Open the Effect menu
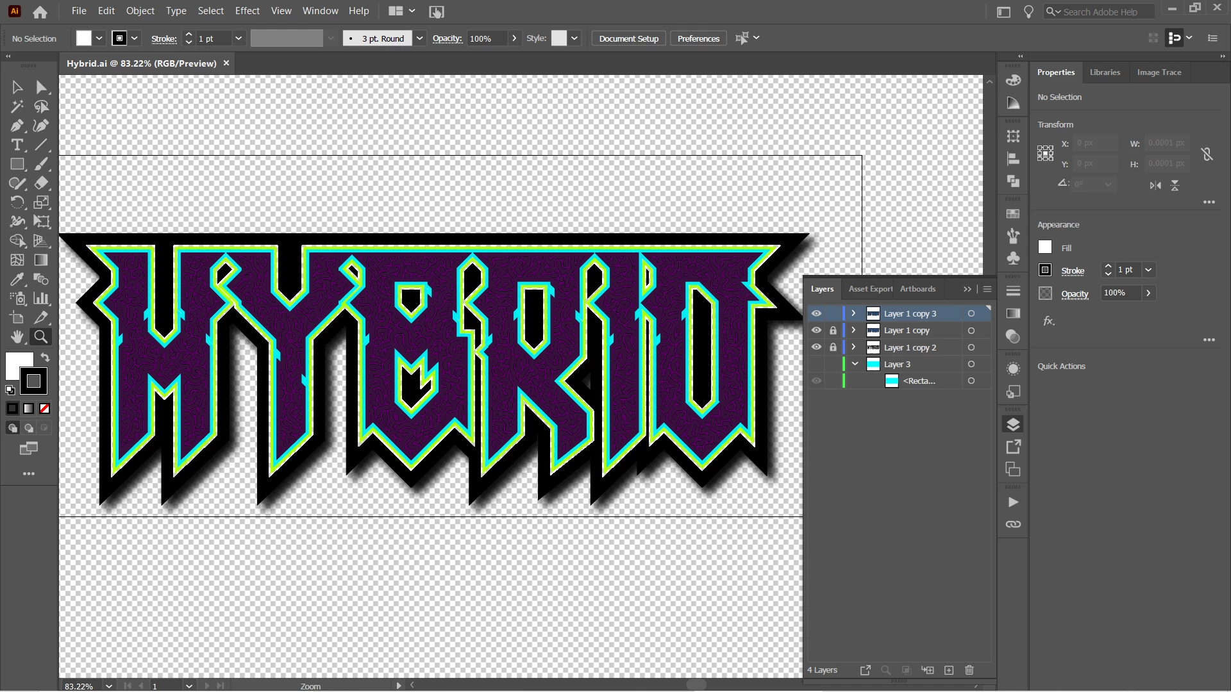This screenshot has width=1231, height=692. pyautogui.click(x=247, y=11)
